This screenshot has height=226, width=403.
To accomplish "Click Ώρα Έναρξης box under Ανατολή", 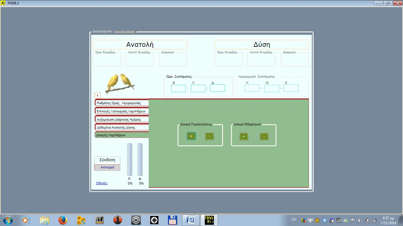I will [x=107, y=59].
